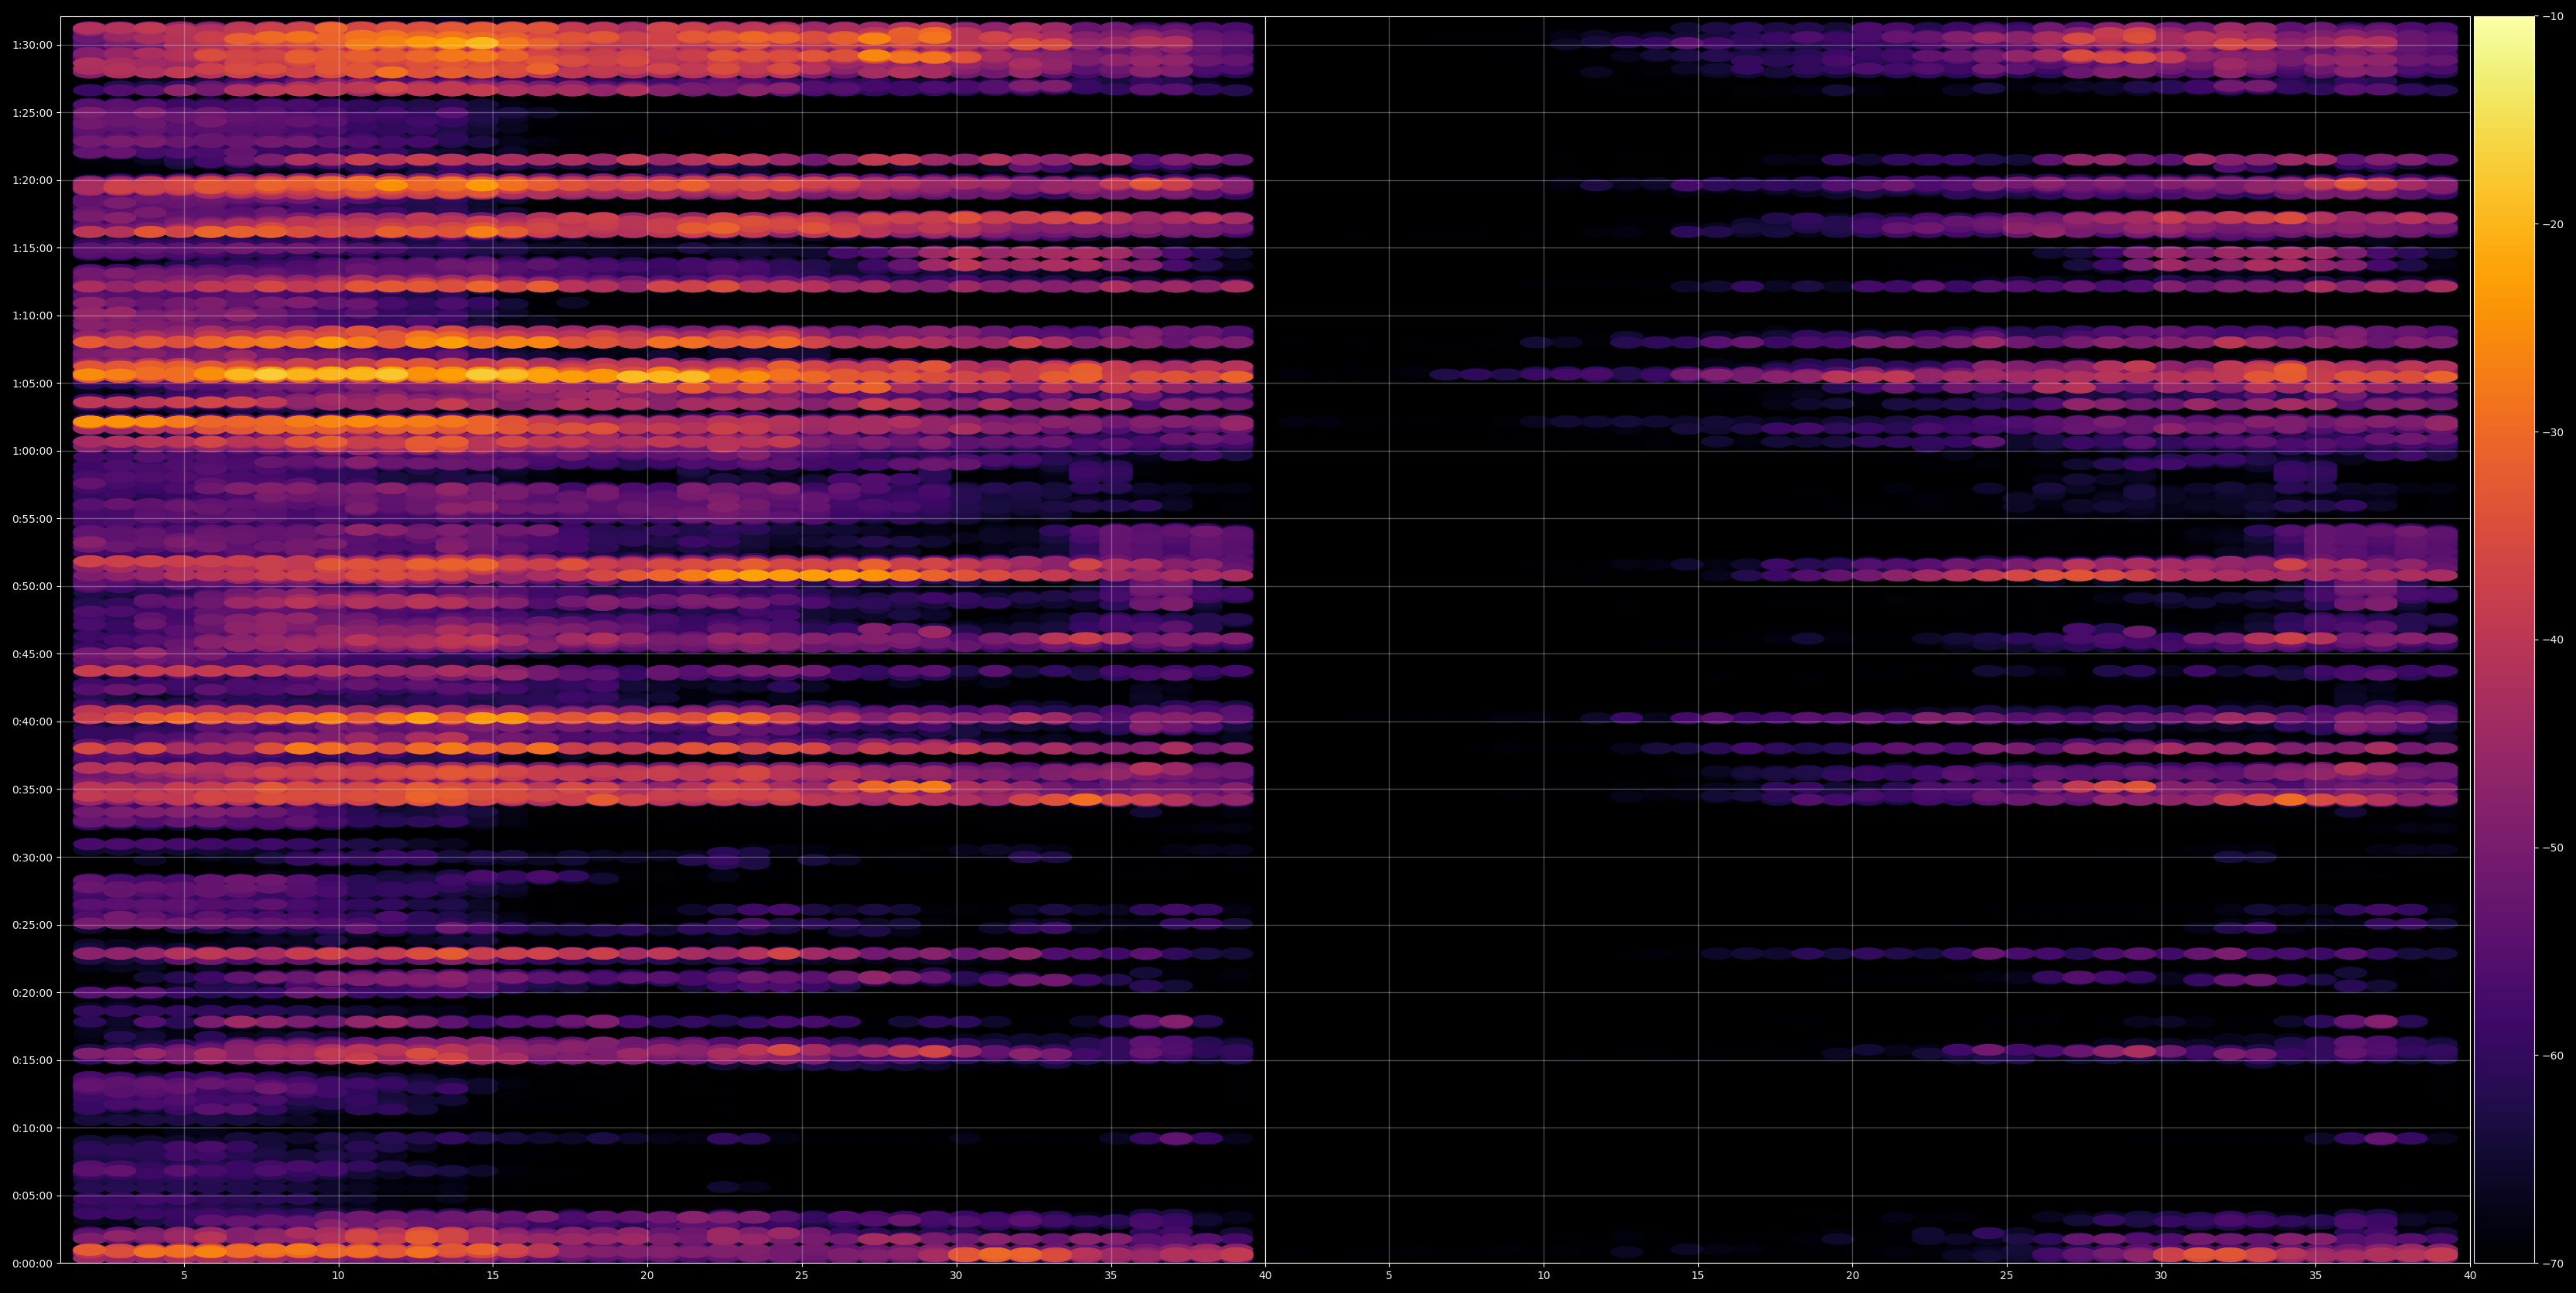
Task: Click the second x-axis tick label 10
Action: 1544,1276
